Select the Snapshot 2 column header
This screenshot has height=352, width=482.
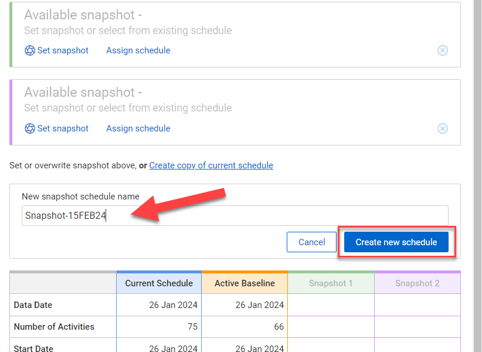[417, 283]
